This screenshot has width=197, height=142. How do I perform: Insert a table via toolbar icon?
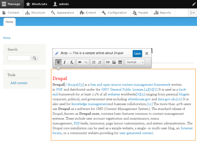[120, 62]
